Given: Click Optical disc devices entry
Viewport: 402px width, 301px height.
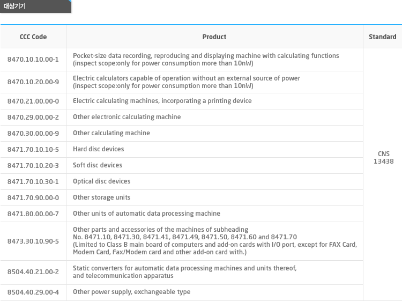Looking at the screenshot, I should [x=101, y=181].
